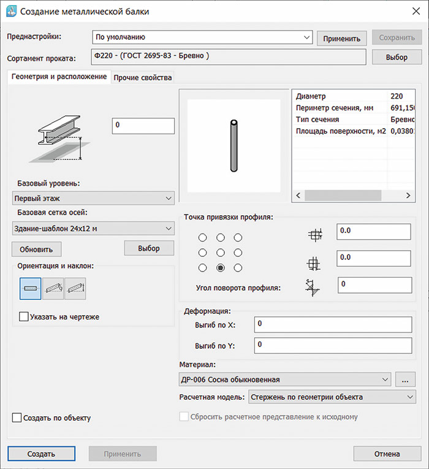Select center profile anchor point

tap(221, 253)
